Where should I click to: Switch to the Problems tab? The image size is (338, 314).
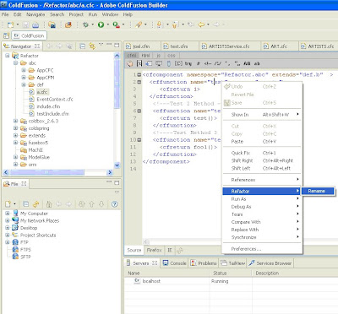coord(204,263)
